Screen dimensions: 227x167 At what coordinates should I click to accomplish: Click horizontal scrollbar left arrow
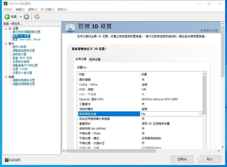64,151
